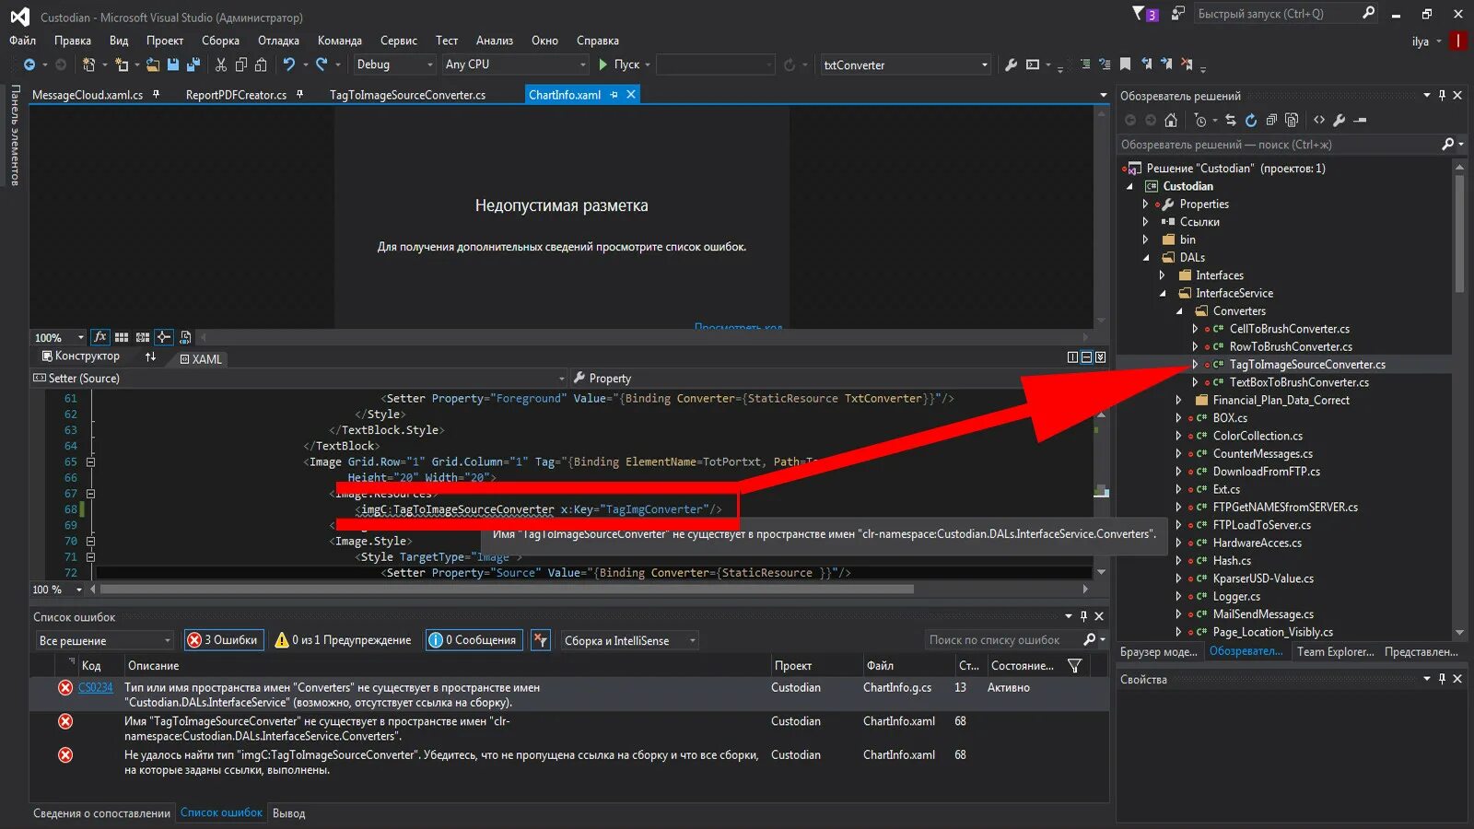The image size is (1474, 829).
Task: Toggle snap to snaplines button
Action: 164,337
